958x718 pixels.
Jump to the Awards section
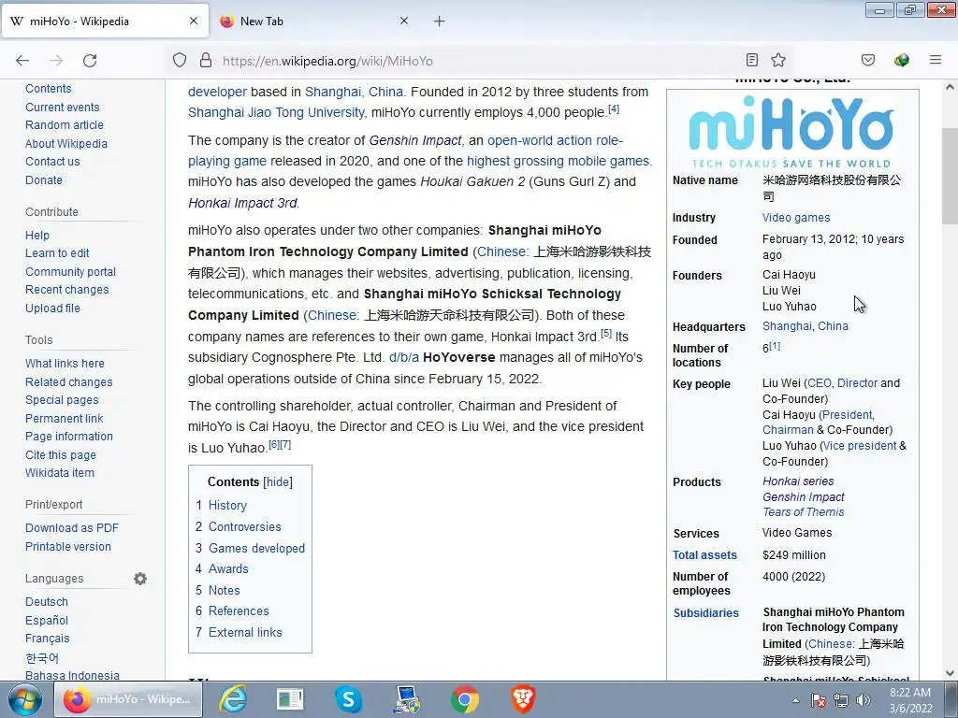pos(228,569)
